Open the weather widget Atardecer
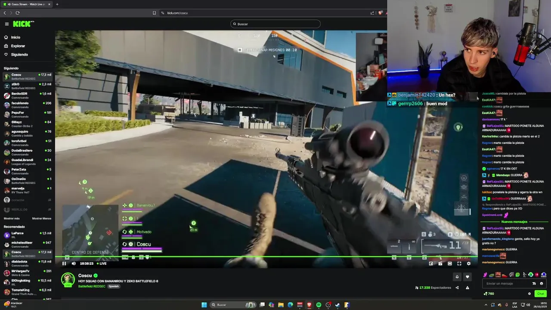The width and height of the screenshot is (551, 310). tap(13, 304)
